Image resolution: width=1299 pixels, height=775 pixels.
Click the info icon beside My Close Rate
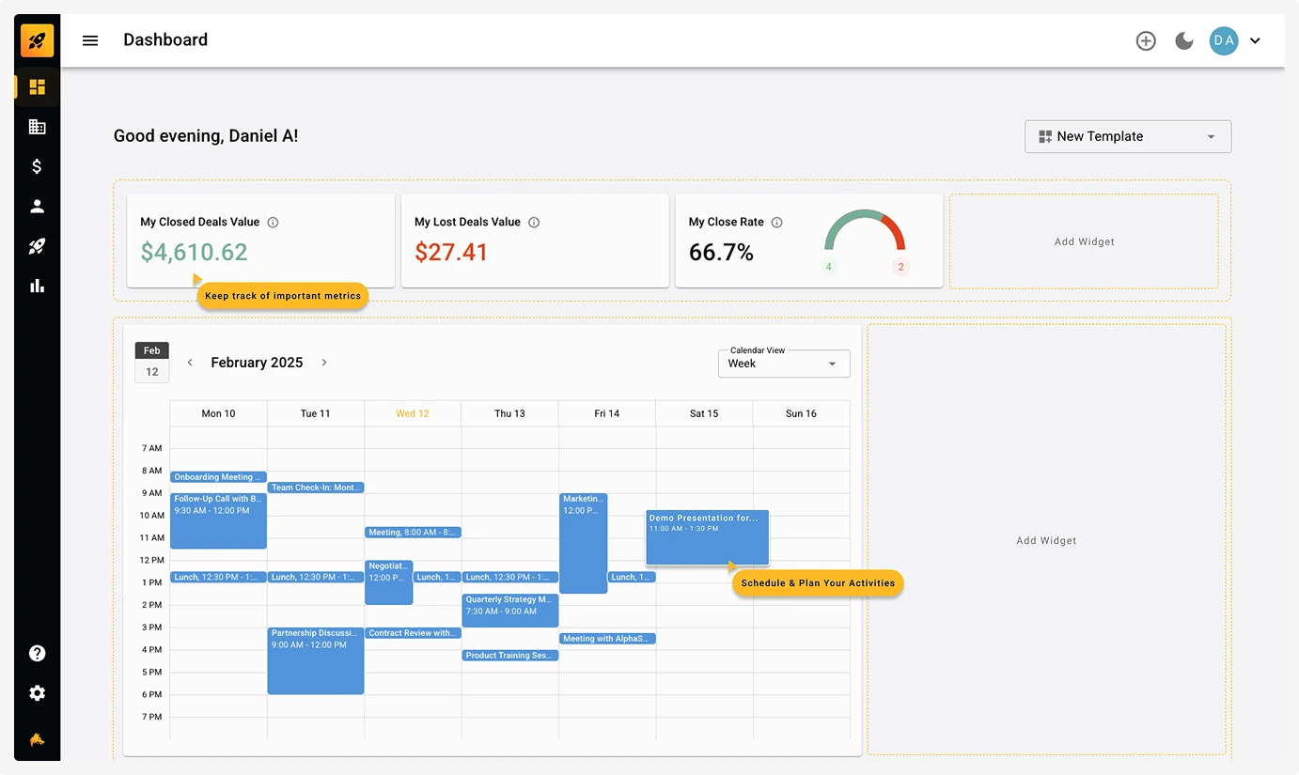pyautogui.click(x=776, y=222)
